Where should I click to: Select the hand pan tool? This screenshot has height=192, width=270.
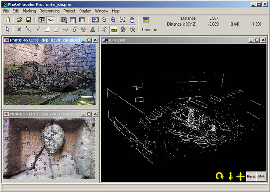click(x=132, y=20)
